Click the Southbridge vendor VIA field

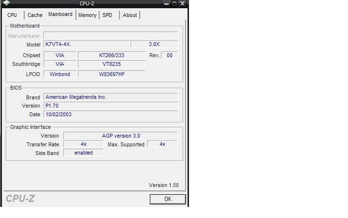coord(60,64)
